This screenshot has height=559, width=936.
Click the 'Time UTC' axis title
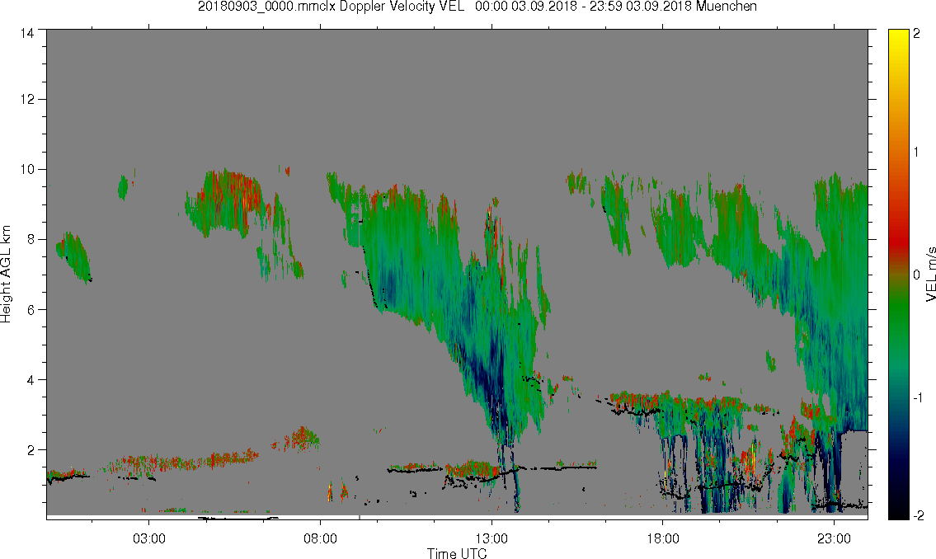[457, 553]
